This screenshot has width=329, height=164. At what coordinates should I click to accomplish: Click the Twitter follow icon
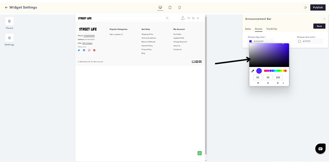[x=79, y=50]
